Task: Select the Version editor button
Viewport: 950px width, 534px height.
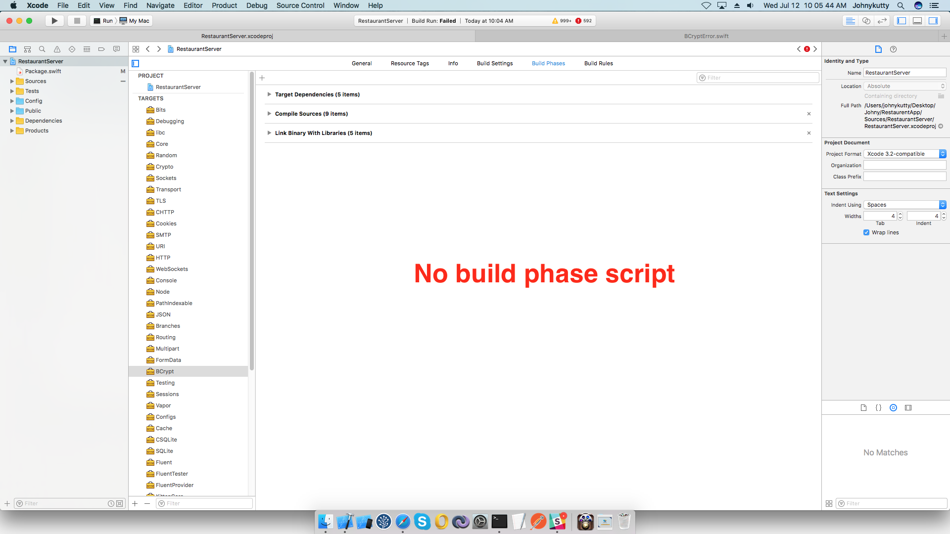Action: click(882, 21)
